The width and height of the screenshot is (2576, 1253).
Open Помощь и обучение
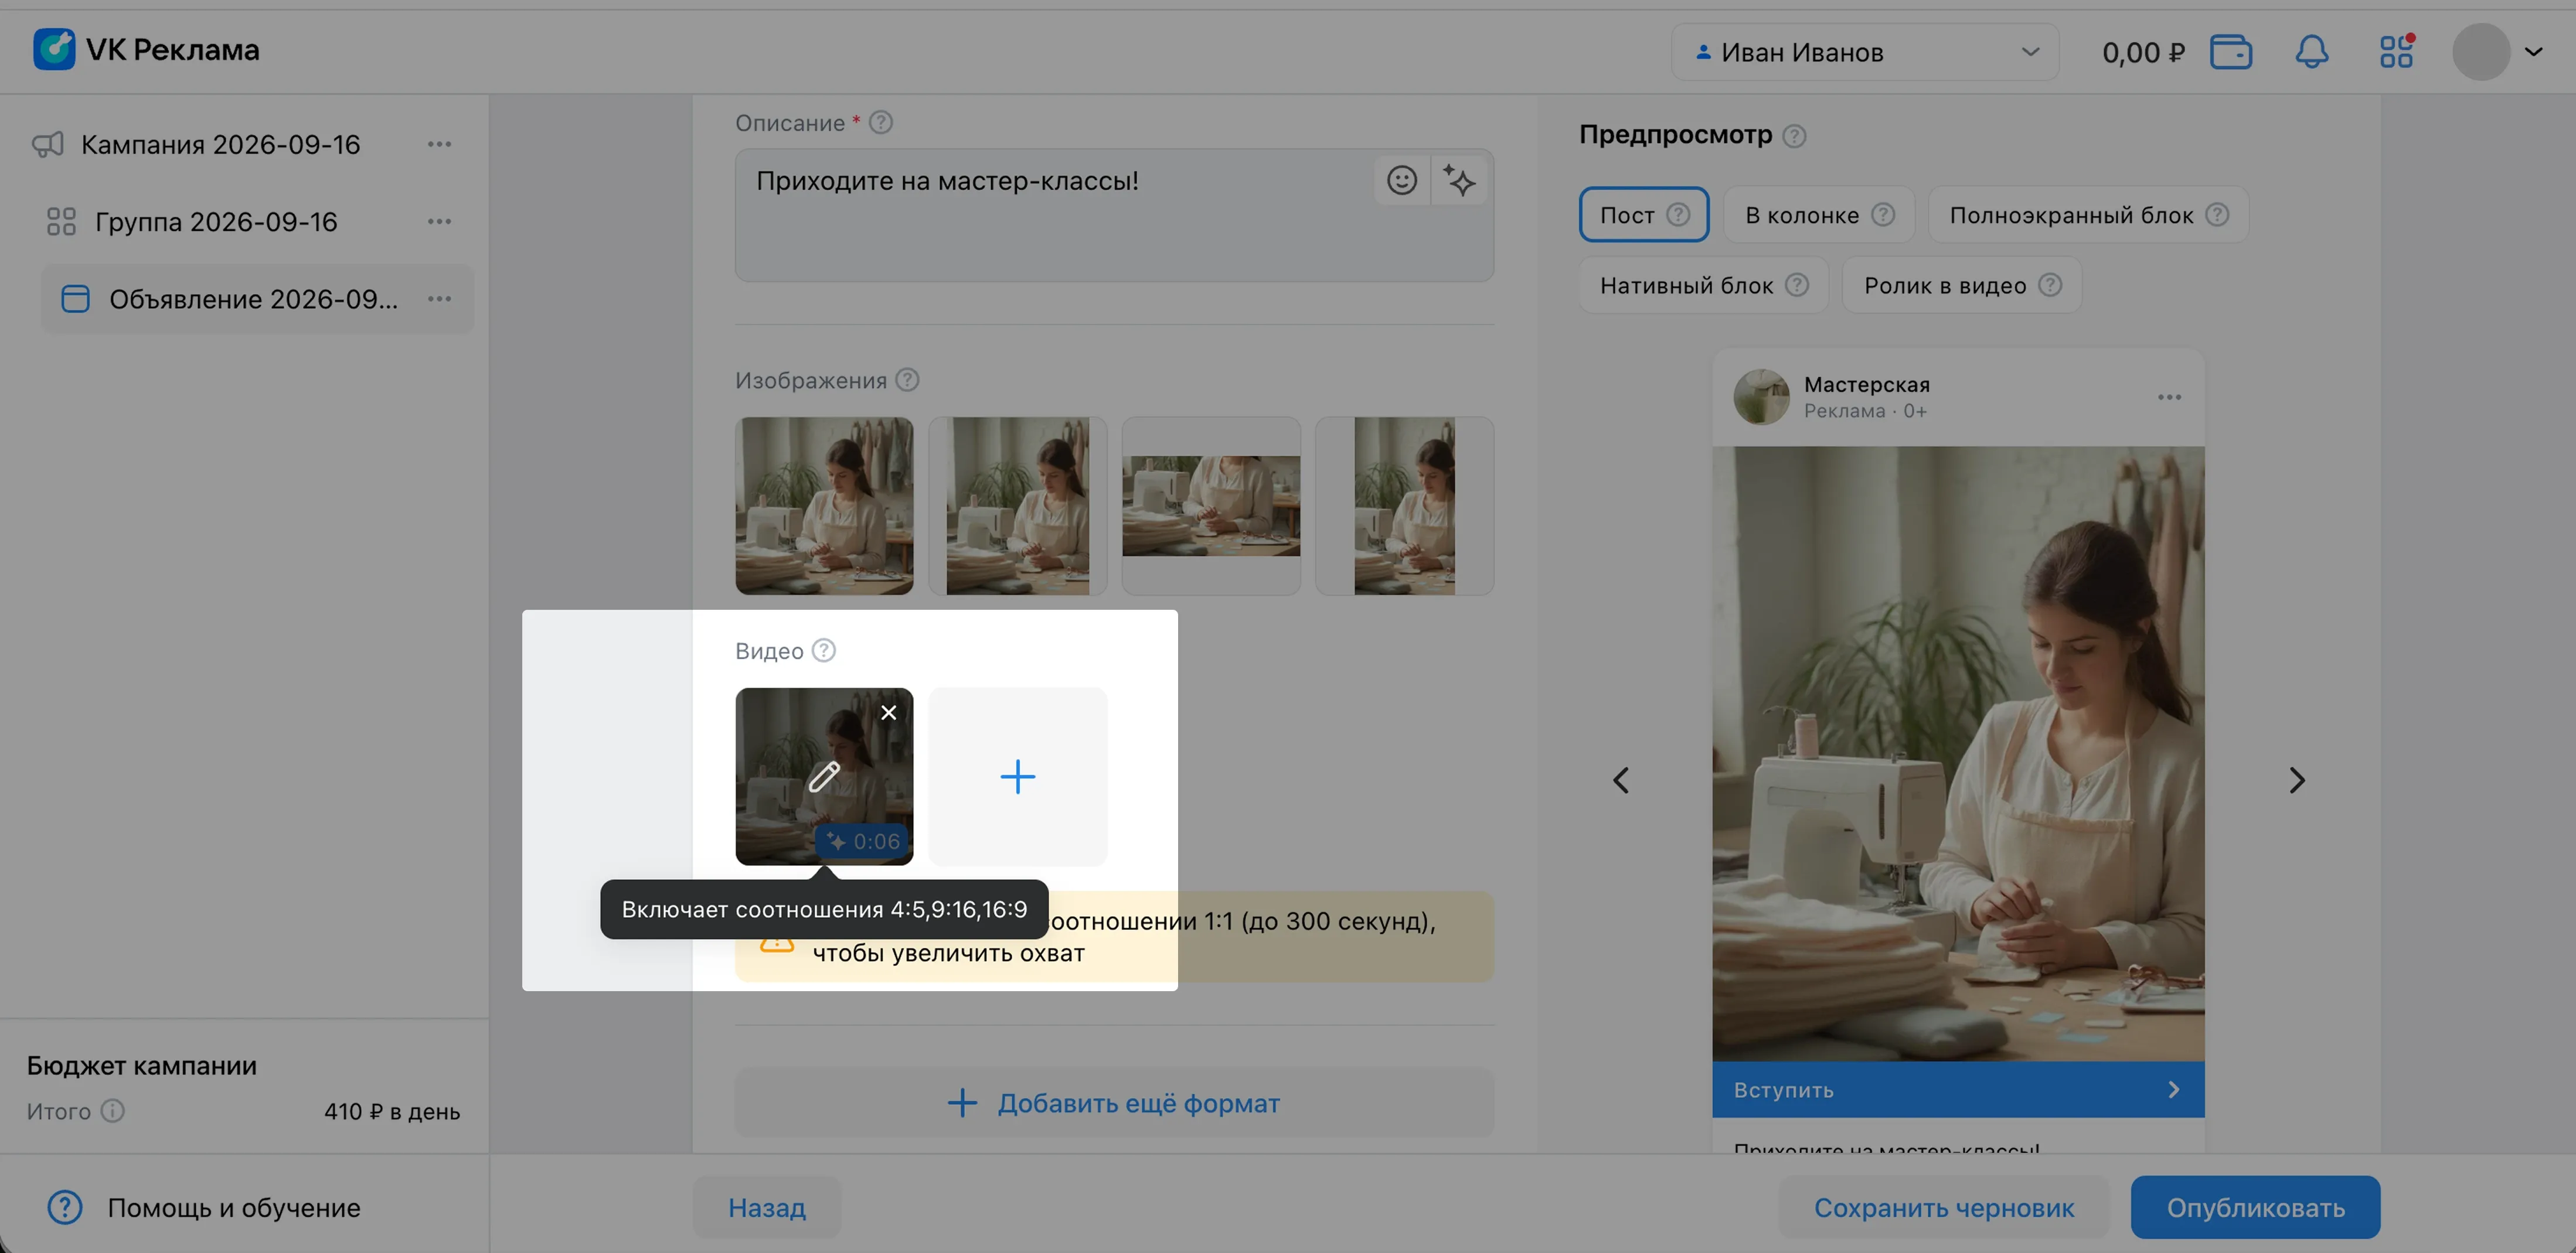[204, 1208]
